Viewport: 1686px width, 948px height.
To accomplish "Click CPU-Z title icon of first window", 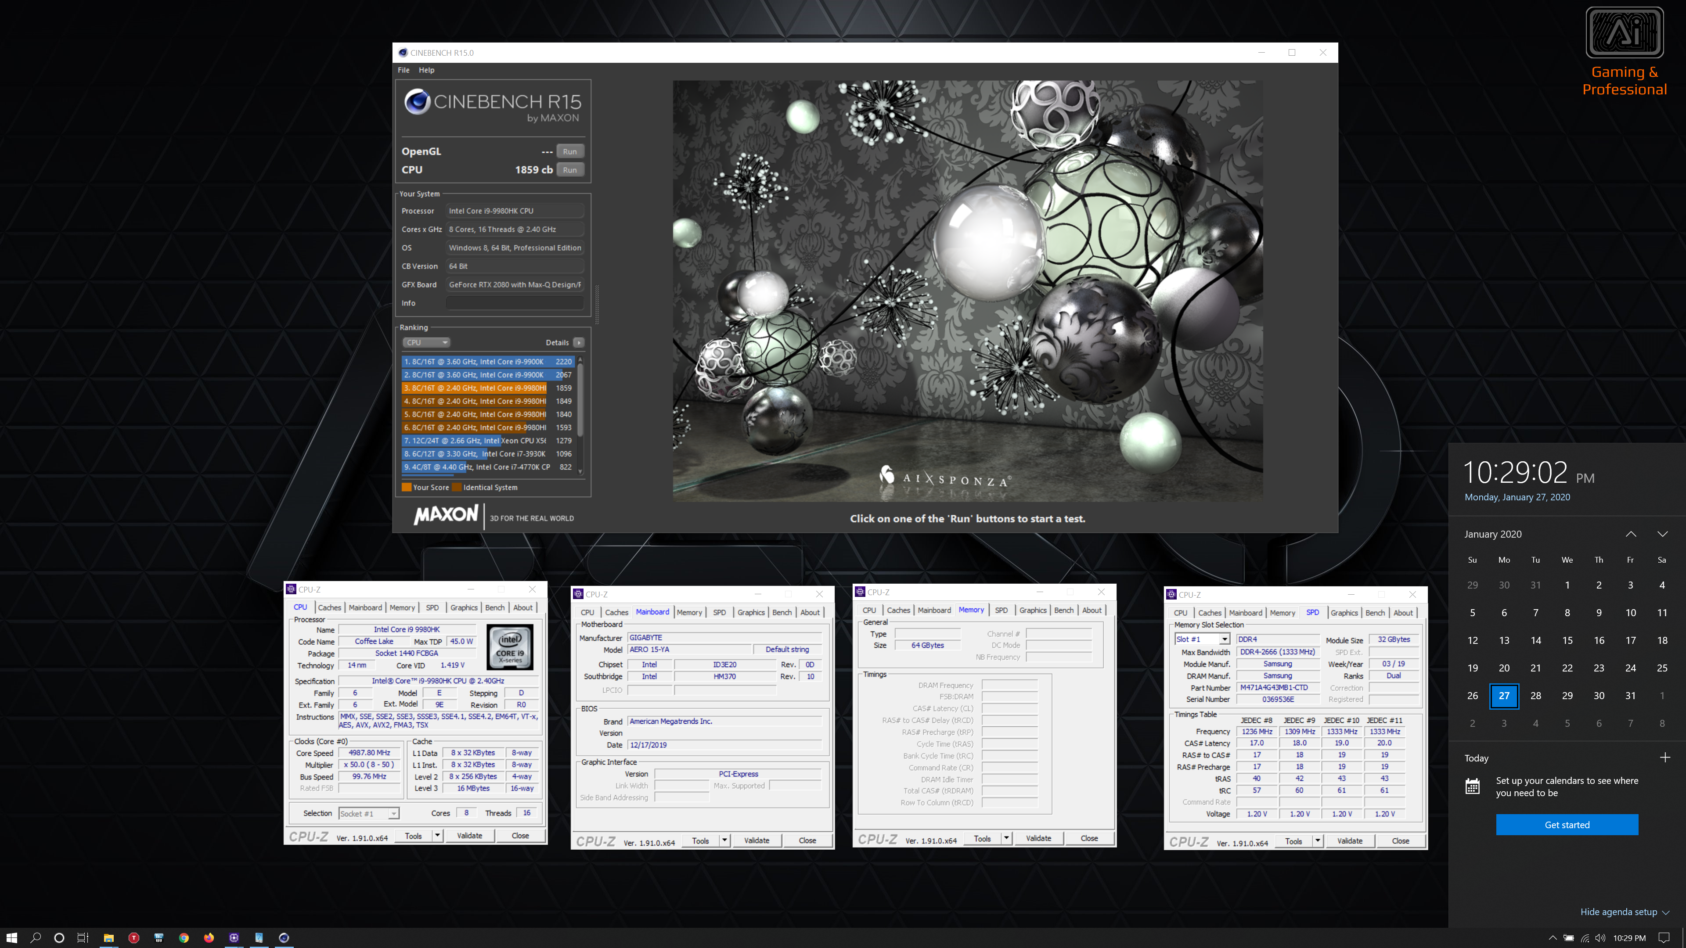I will click(291, 589).
